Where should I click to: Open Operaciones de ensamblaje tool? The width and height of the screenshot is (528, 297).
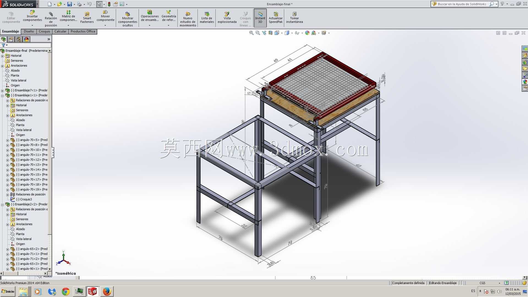click(150, 16)
